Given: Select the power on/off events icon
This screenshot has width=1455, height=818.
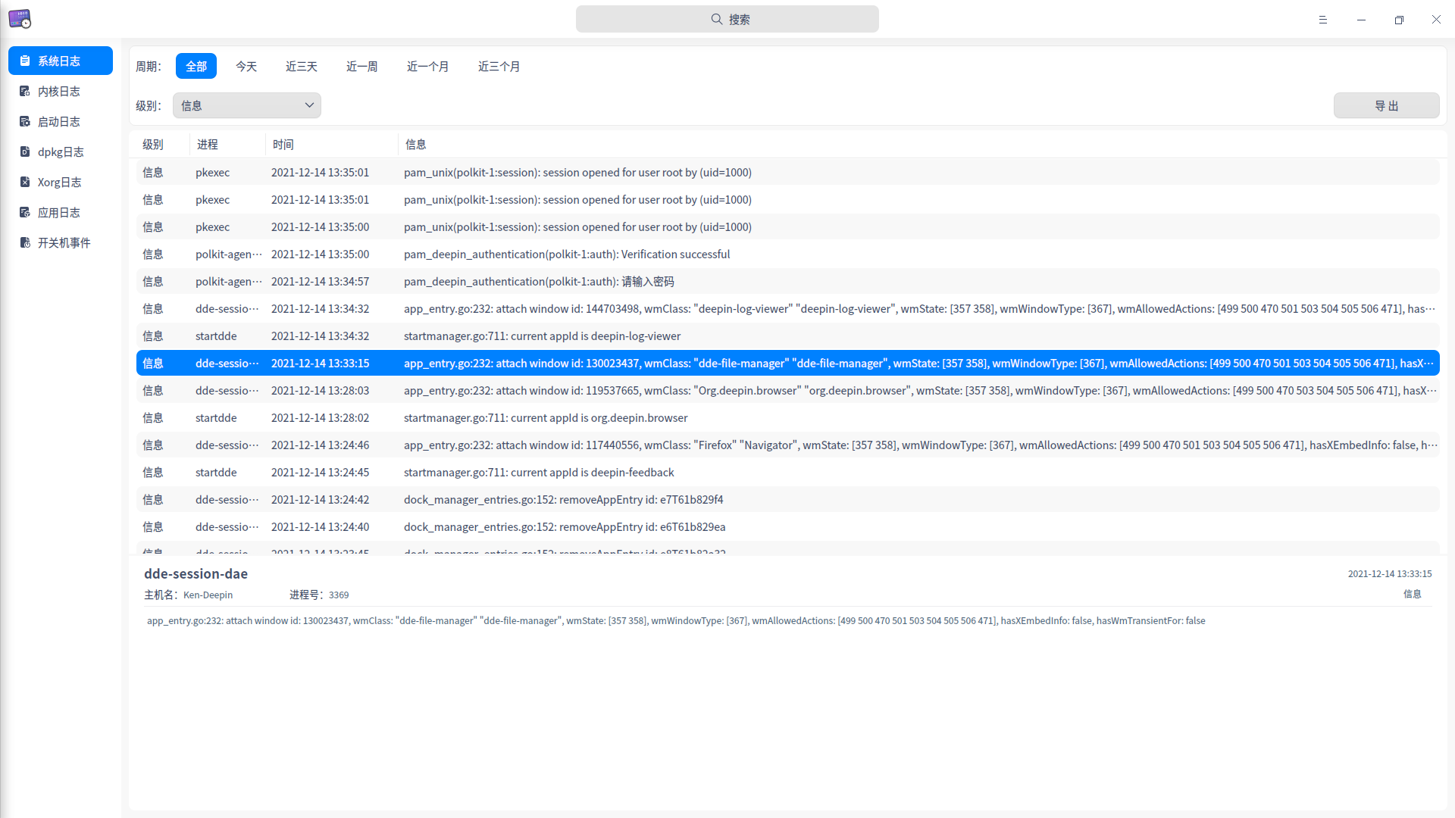Looking at the screenshot, I should (x=25, y=242).
